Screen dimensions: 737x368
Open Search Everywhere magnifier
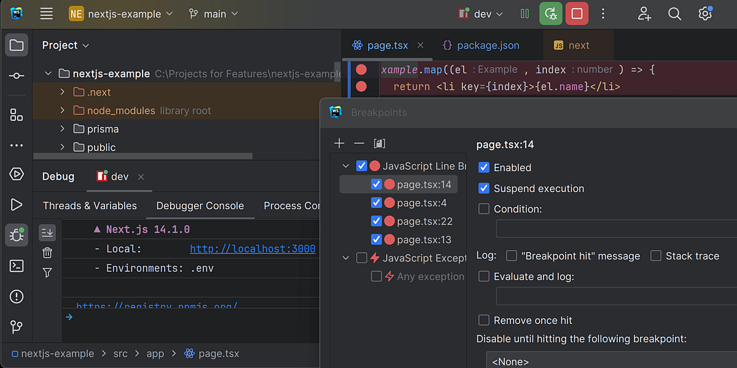click(674, 13)
